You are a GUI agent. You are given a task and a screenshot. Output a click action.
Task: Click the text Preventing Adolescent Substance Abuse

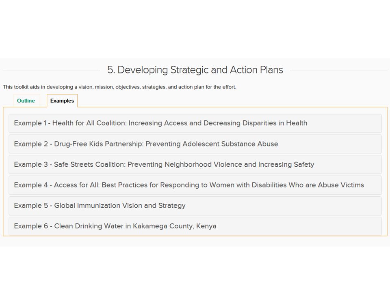pos(212,144)
